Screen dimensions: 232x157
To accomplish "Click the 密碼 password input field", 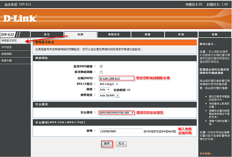I will [120, 131].
